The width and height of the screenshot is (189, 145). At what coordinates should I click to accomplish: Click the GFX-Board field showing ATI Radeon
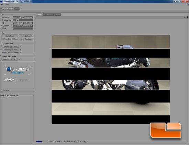point(23,26)
